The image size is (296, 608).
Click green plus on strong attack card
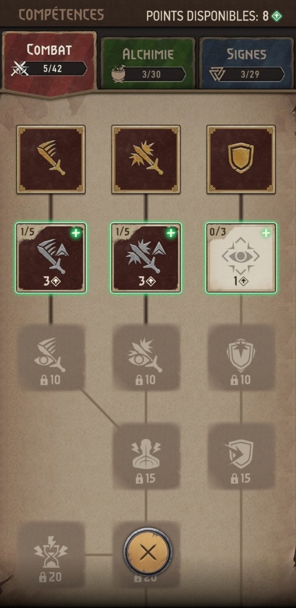coord(171,233)
